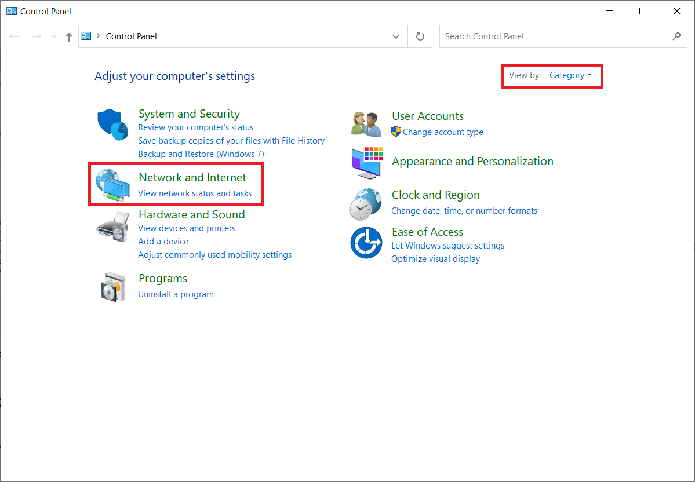Expand the View by Category dropdown

(x=570, y=75)
